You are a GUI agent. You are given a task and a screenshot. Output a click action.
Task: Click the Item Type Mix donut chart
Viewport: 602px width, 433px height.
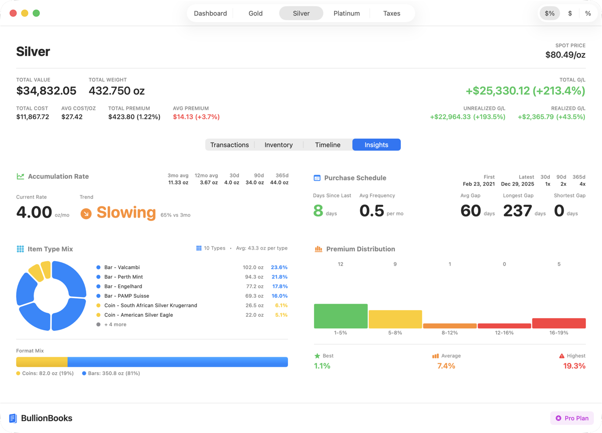[51, 296]
